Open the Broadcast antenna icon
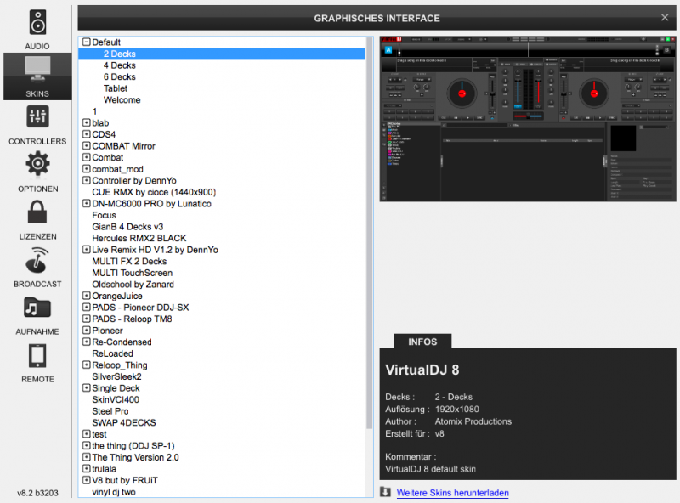The width and height of the screenshot is (680, 503). [x=37, y=260]
